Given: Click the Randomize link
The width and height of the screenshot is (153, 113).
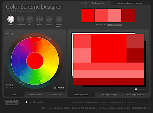Looking at the screenshot, I should (96, 3).
